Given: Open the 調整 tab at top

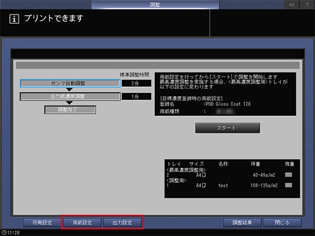Looking at the screenshot, I should tap(155, 4).
